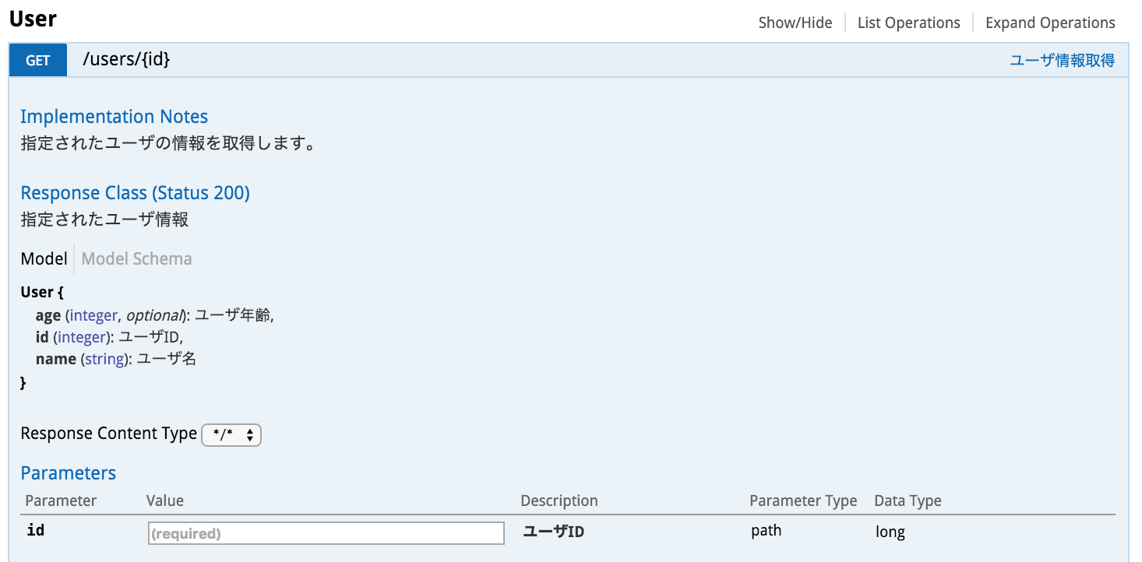This screenshot has height=562, width=1142.
Task: Click the Response Class (Status 200) heading
Action: [x=135, y=192]
